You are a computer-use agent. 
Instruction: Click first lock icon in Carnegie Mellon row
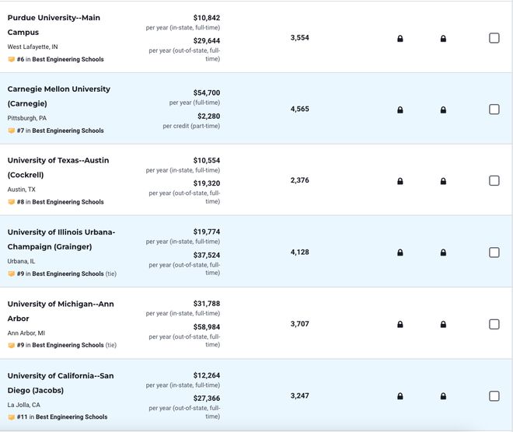click(x=400, y=110)
